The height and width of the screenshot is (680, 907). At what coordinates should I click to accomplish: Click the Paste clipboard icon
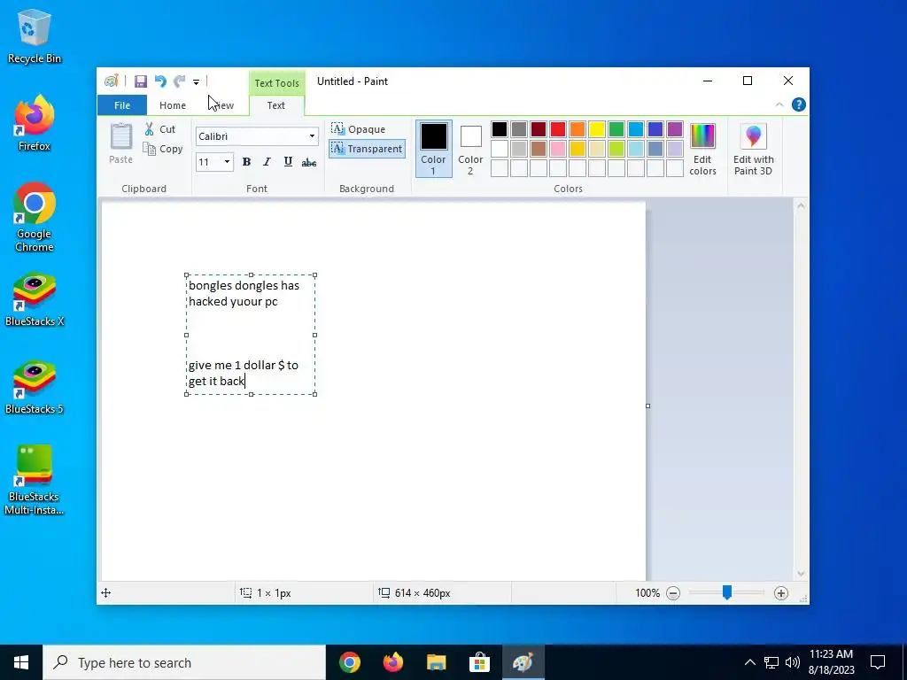pyautogui.click(x=120, y=143)
